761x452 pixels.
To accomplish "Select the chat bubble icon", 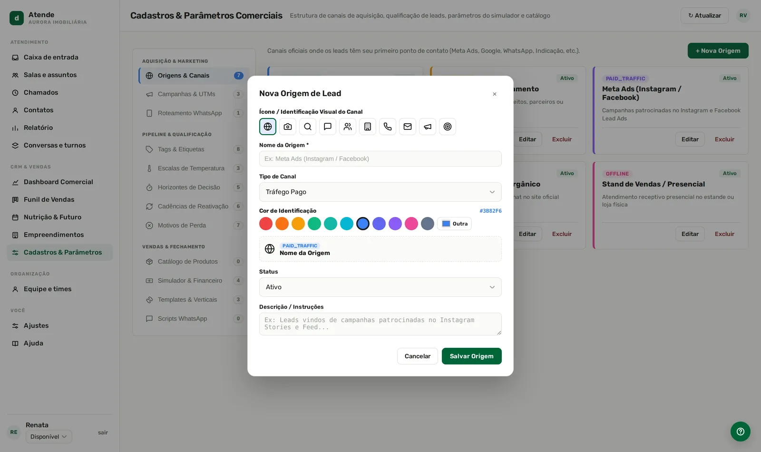I will 328,127.
